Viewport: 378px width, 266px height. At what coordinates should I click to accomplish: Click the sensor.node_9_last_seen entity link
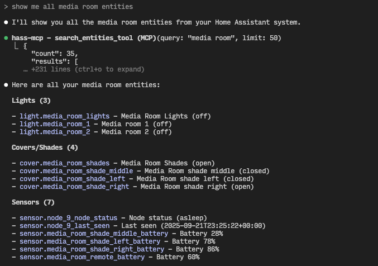tap(64, 226)
